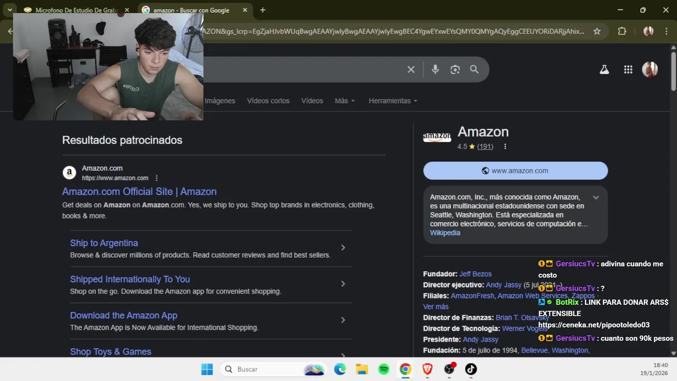This screenshot has height=381, width=677.
Task: Expand the Más dropdown
Action: point(345,101)
